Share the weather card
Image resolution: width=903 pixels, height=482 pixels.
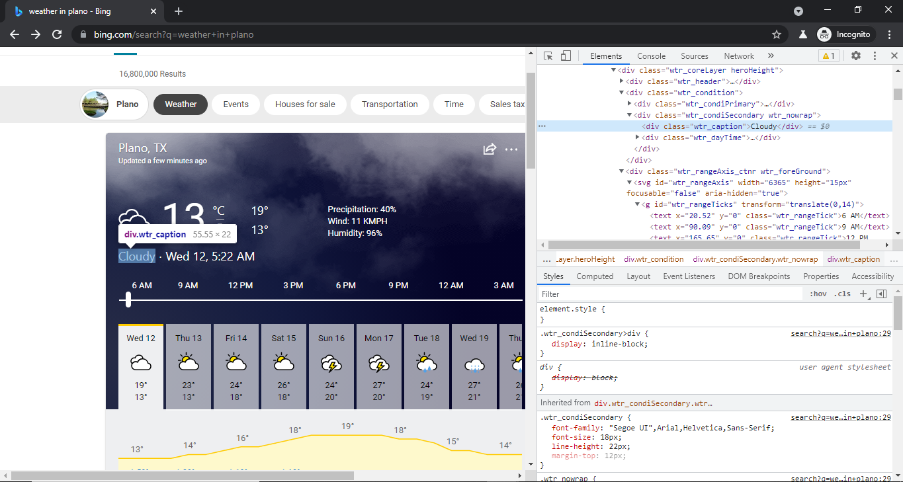(x=490, y=149)
